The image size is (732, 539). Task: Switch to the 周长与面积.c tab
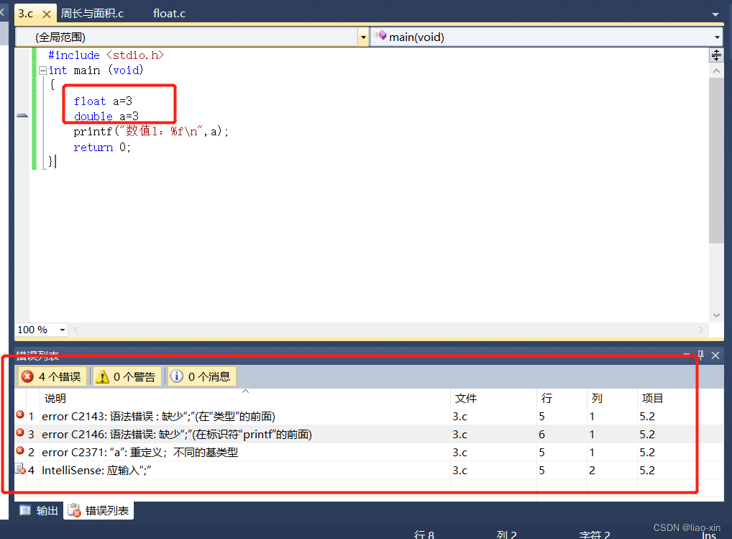tap(92, 14)
